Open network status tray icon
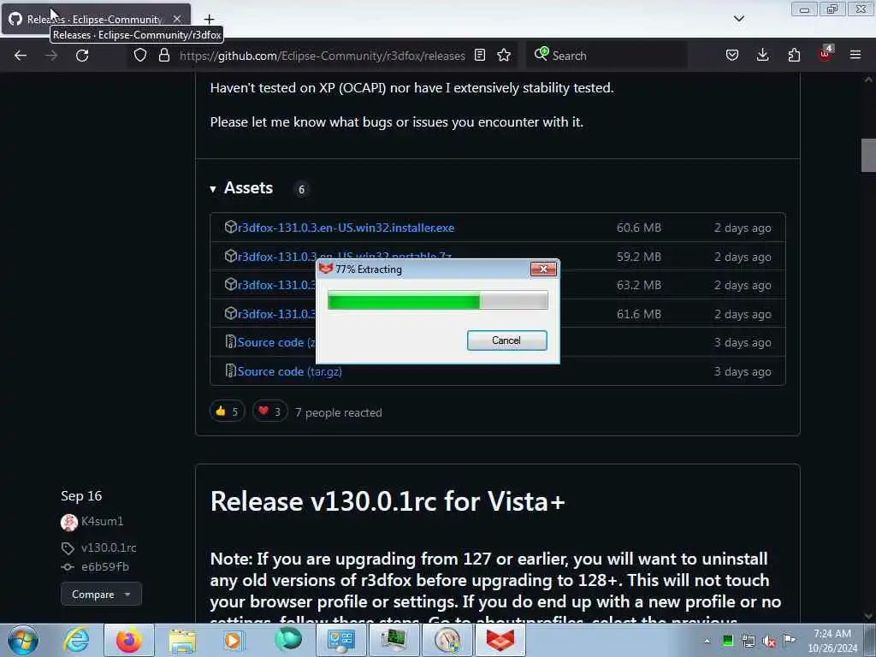The width and height of the screenshot is (876, 657). point(748,641)
